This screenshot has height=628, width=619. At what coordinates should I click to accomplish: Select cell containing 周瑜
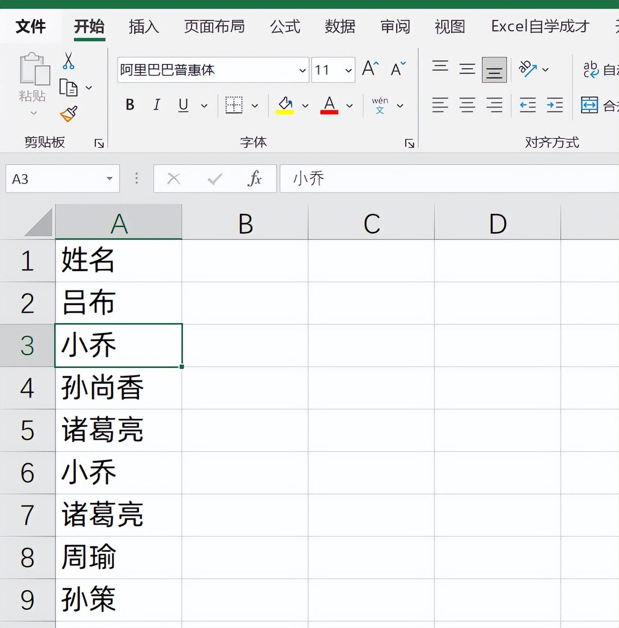pyautogui.click(x=119, y=558)
